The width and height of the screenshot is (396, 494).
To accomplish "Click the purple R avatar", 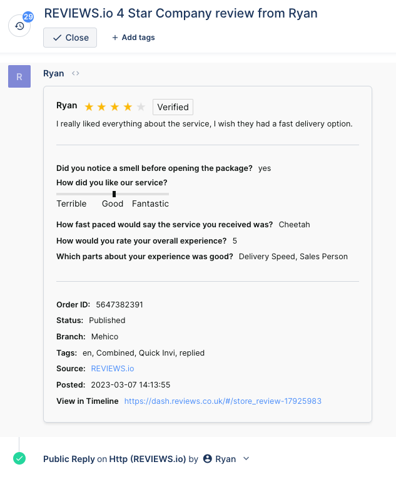I will [19, 76].
